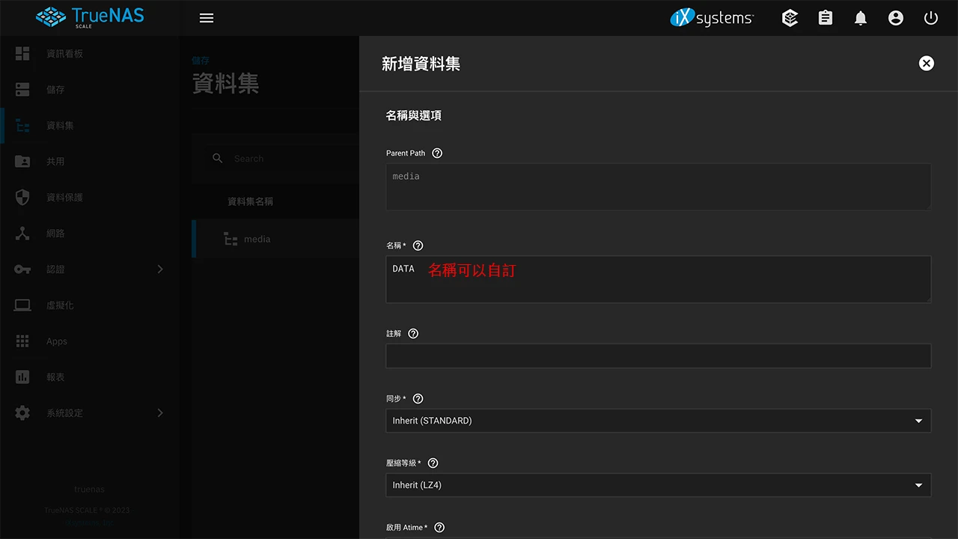Click the TrueNAS SCALE logo
Screen dimensions: 958x539
pos(89,17)
